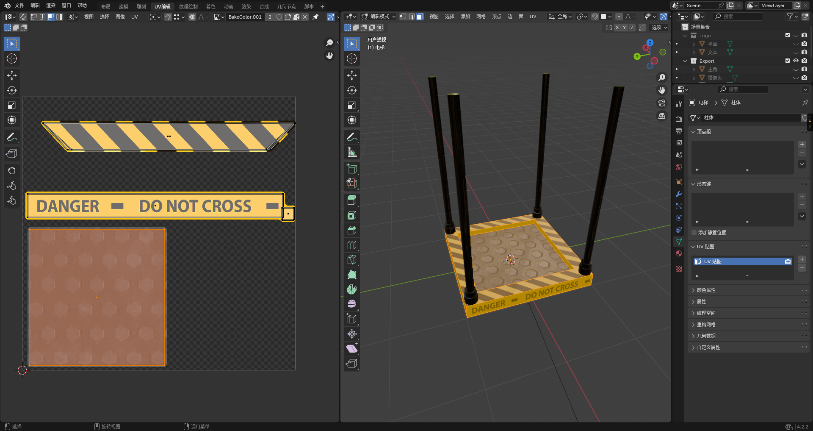Expand the 颜色属性 panel
Viewport: 813px width, 431px height.
(693, 290)
